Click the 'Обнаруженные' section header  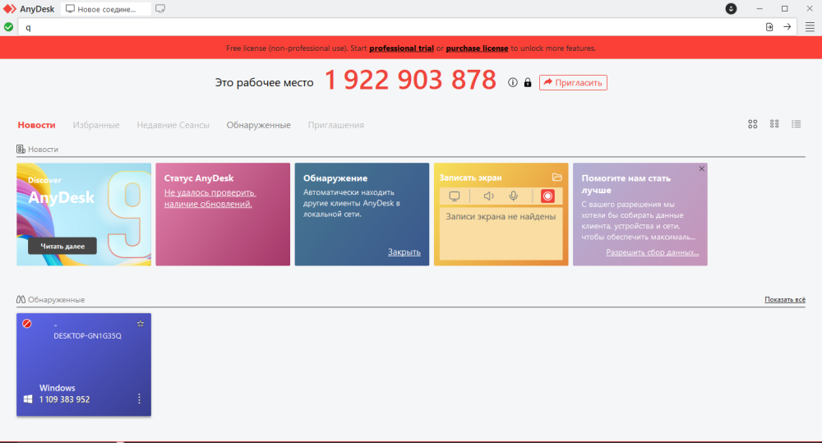(x=56, y=299)
